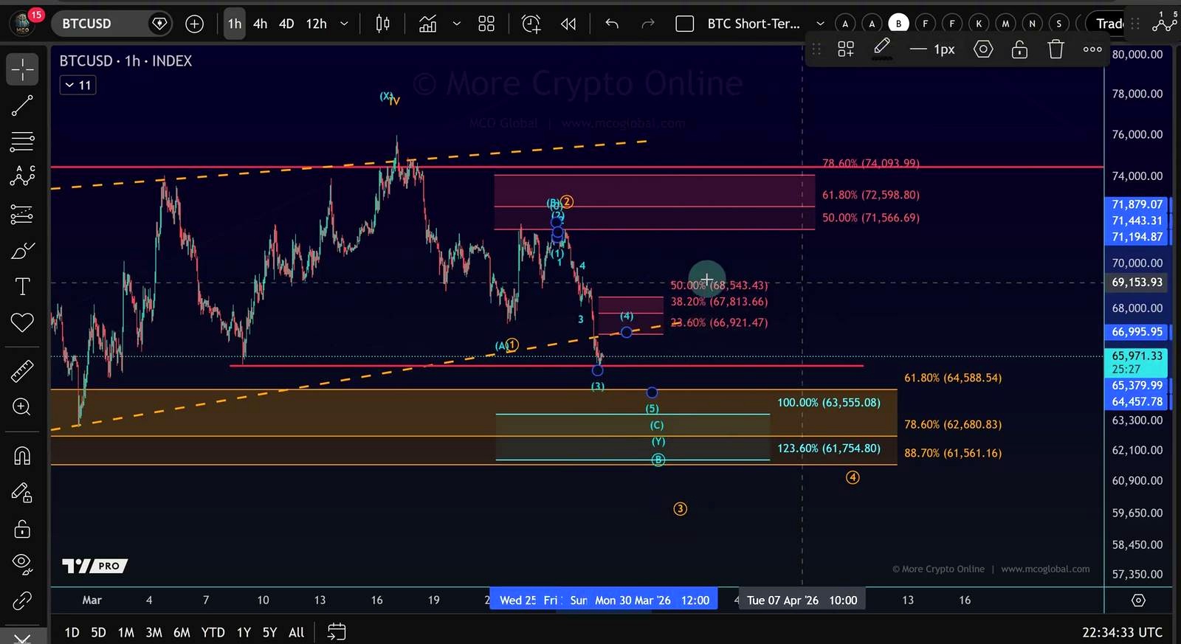Open the Fibonacci retracement tools
Viewport: 1181px width, 644px height.
pos(22,141)
